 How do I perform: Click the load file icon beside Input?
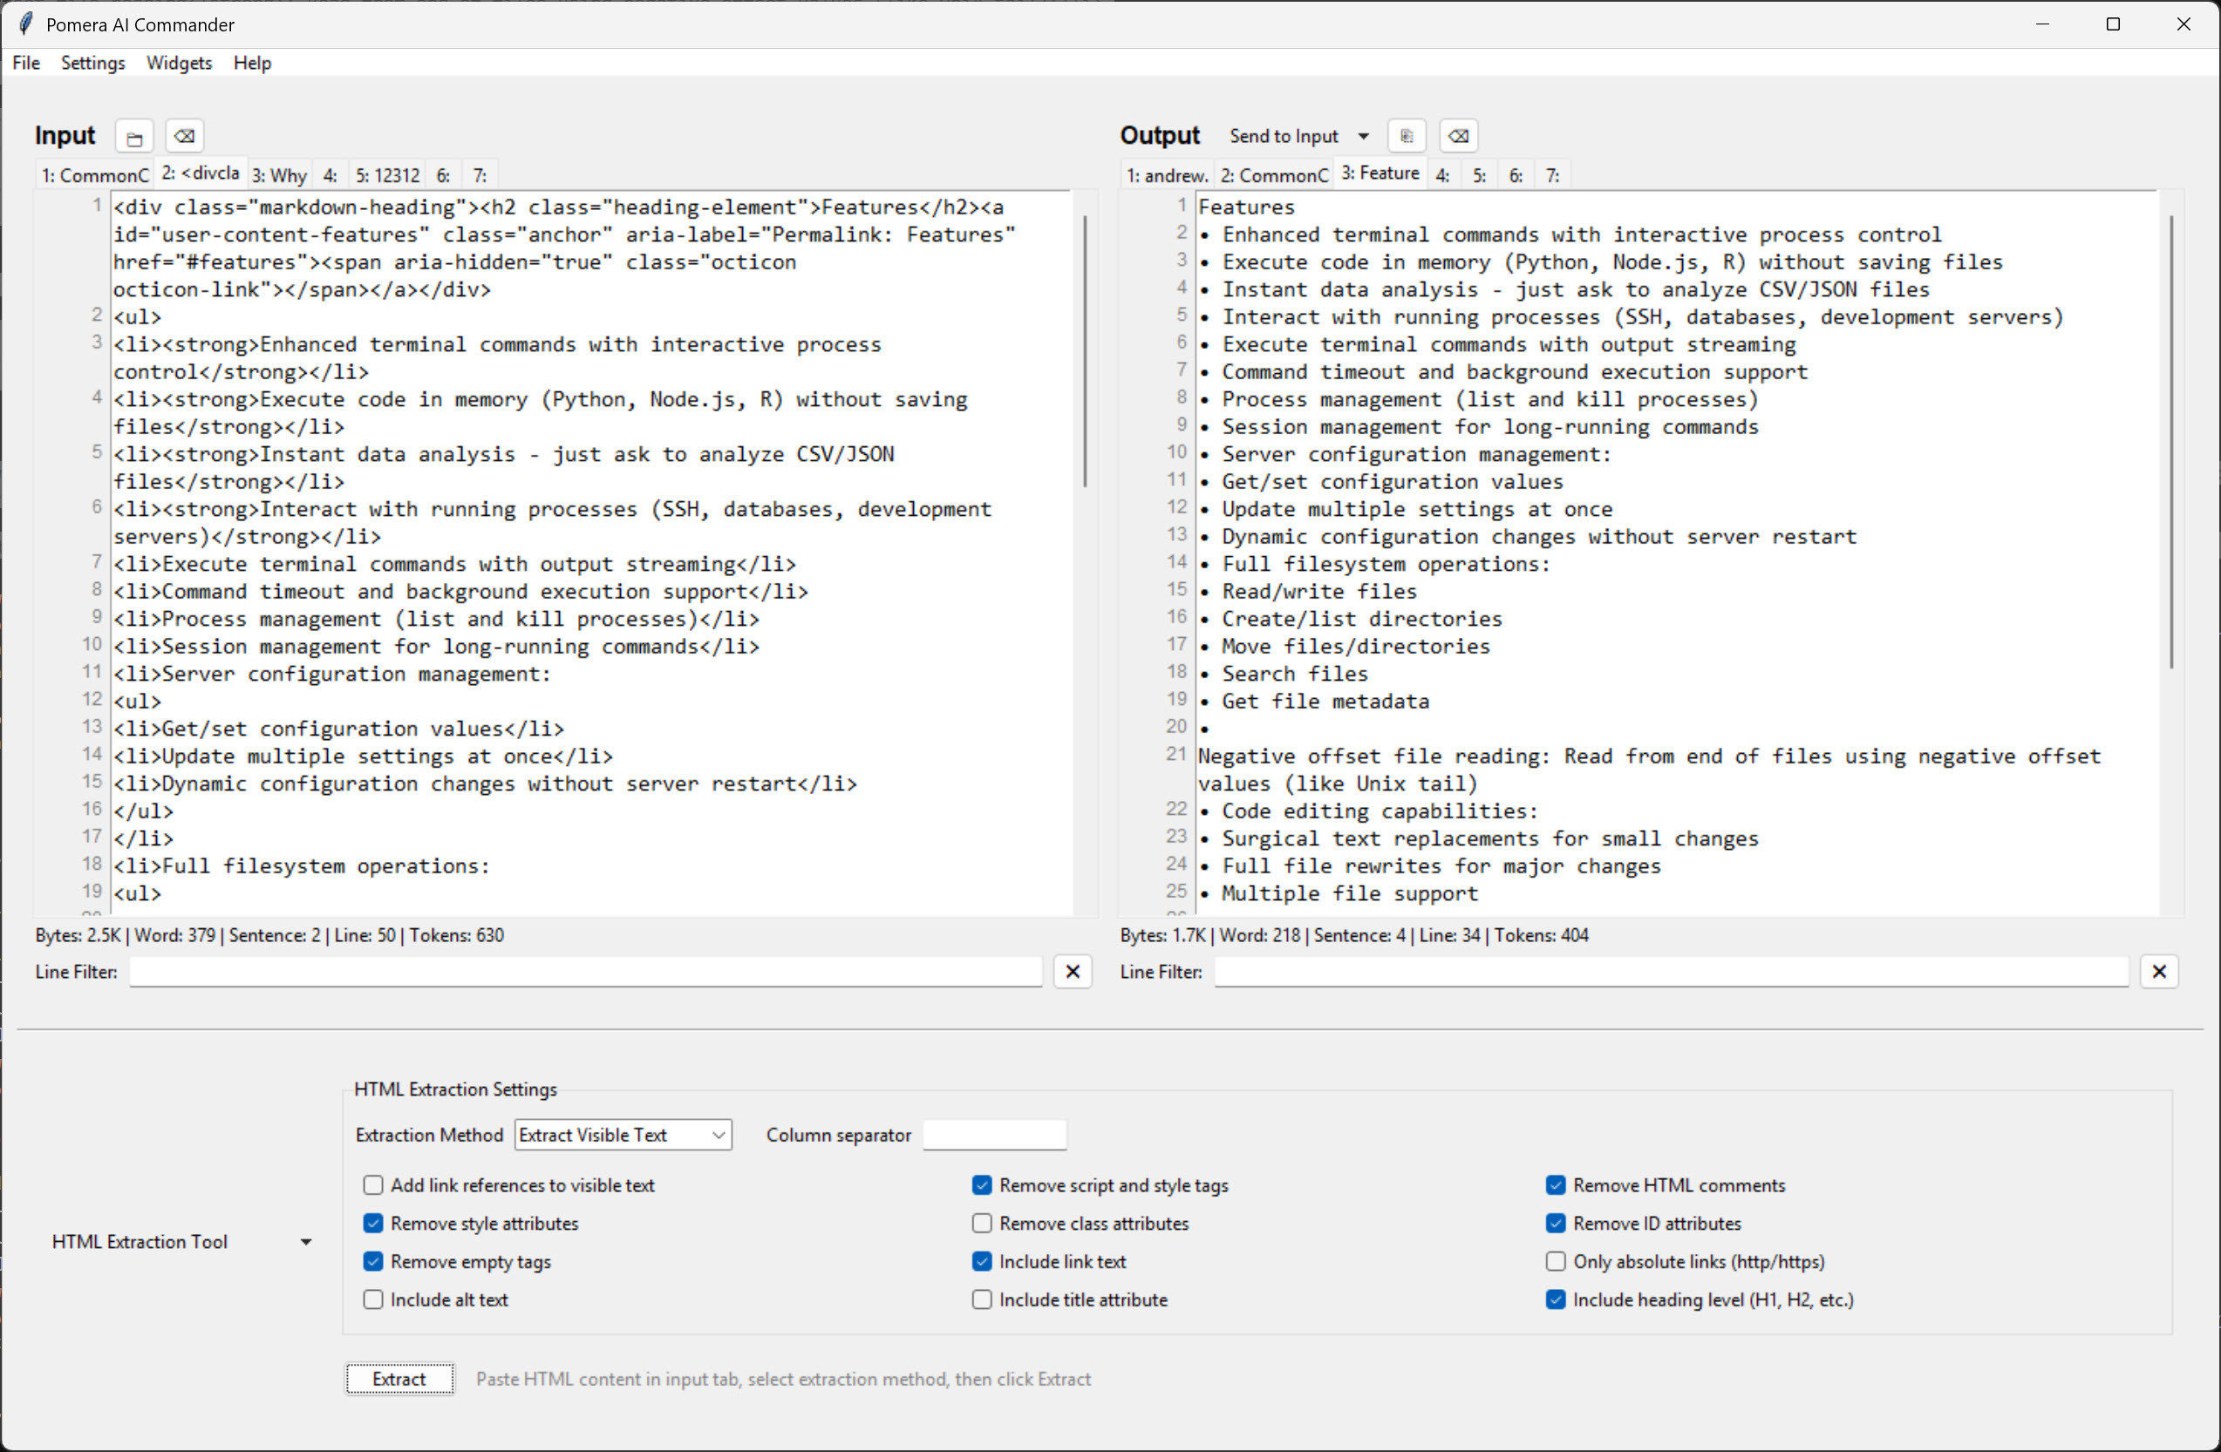point(134,137)
